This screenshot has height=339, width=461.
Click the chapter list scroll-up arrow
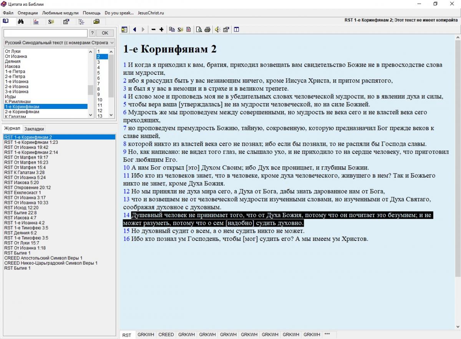point(112,51)
